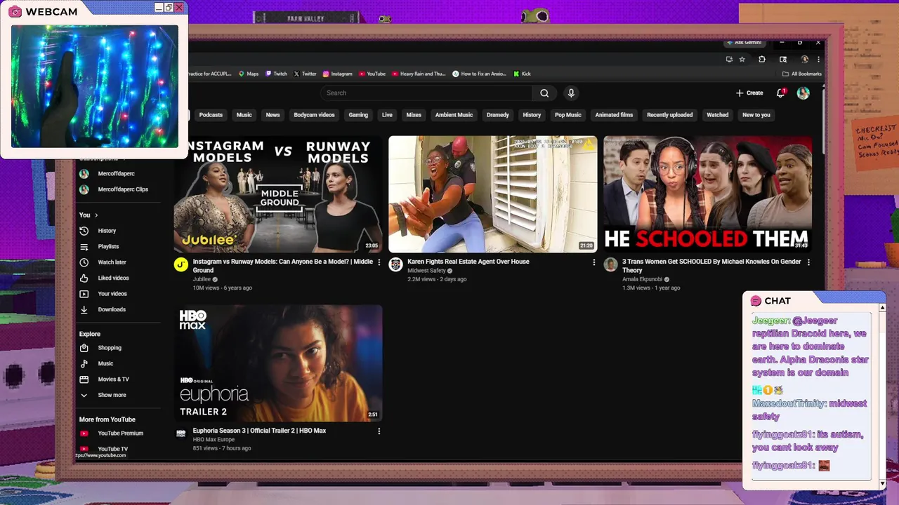Open the YouTube account avatar menu
The image size is (899, 505).
[x=803, y=93]
